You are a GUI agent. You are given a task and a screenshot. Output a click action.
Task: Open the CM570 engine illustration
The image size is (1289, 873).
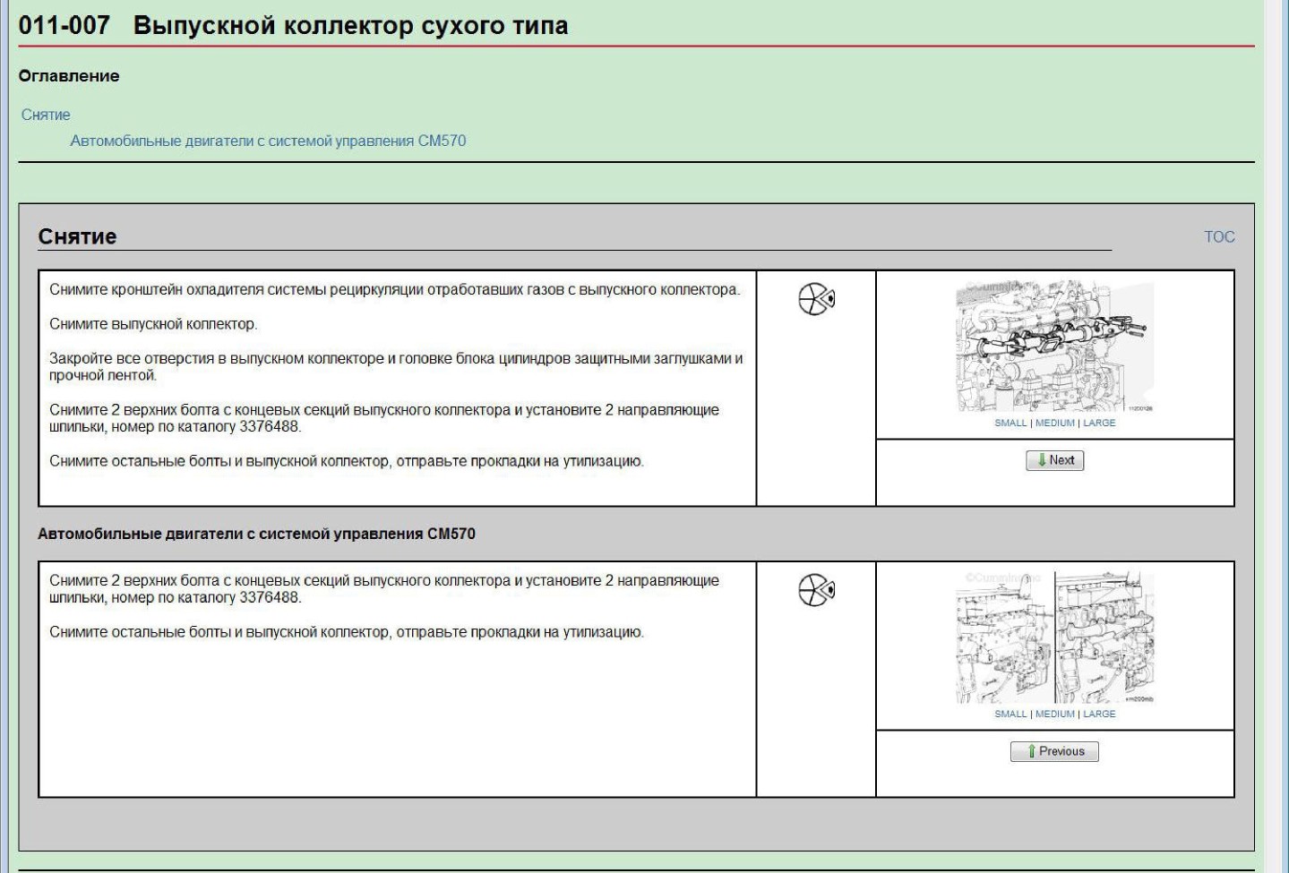(1054, 638)
